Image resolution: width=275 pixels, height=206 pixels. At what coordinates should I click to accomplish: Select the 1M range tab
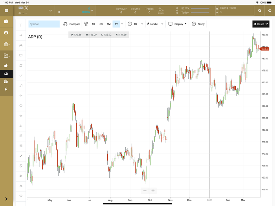pyautogui.click(x=109, y=24)
